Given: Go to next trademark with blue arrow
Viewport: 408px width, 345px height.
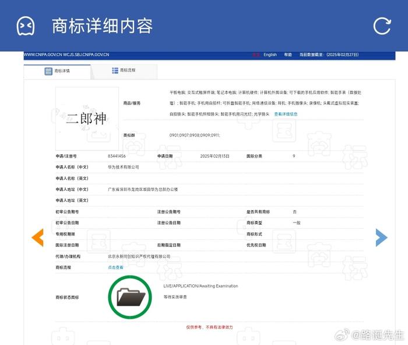Looking at the screenshot, I should (x=381, y=238).
